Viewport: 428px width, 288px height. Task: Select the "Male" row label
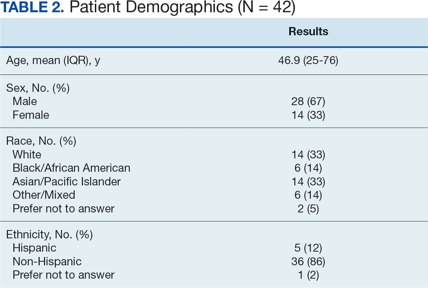click(x=25, y=101)
